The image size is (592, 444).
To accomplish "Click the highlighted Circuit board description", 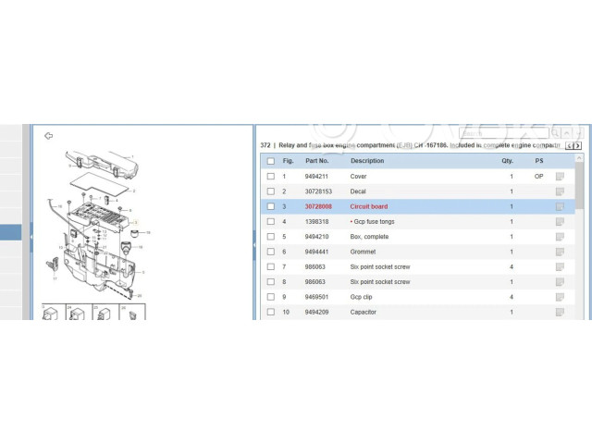I will pos(367,206).
